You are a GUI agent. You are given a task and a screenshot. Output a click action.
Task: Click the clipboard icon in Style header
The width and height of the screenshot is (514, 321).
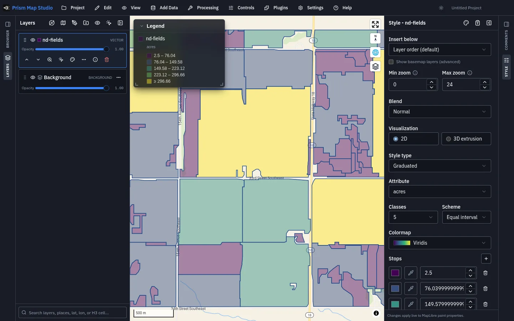(x=478, y=23)
